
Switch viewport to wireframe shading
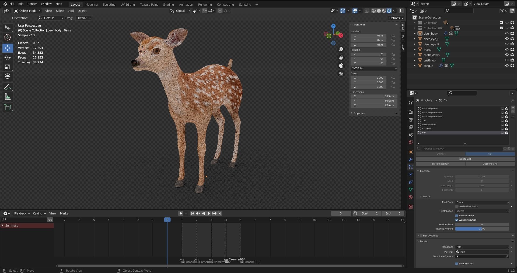[374, 11]
